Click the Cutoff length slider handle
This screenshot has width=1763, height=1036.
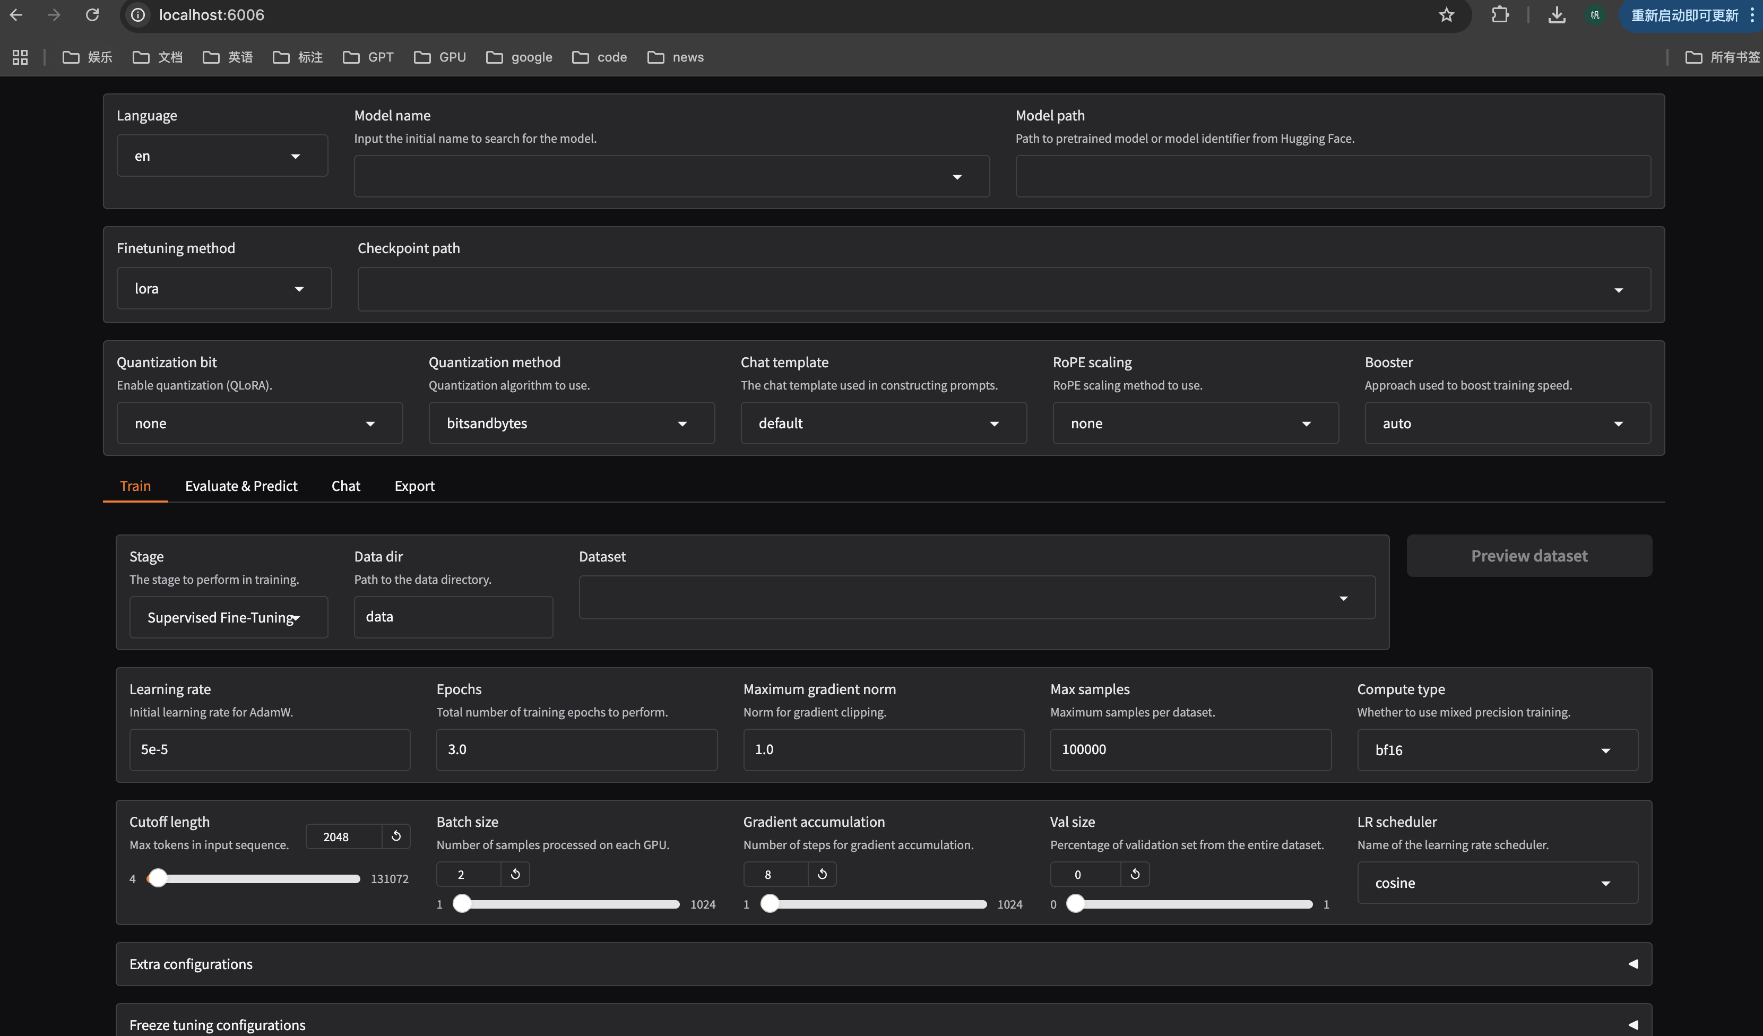pyautogui.click(x=158, y=878)
